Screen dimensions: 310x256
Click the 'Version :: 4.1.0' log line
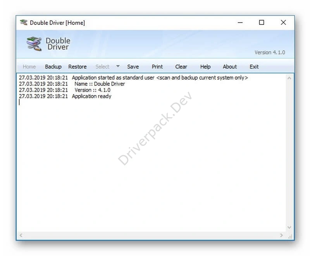(65, 90)
